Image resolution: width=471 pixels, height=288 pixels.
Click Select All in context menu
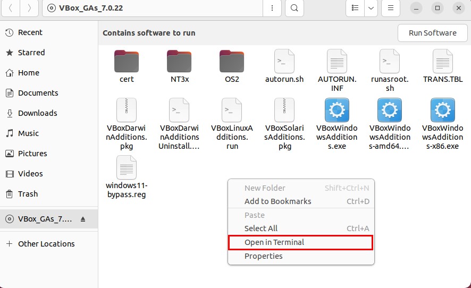[x=261, y=228]
